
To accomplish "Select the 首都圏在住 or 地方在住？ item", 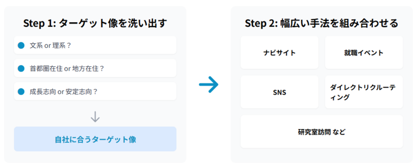I will tap(95, 68).
